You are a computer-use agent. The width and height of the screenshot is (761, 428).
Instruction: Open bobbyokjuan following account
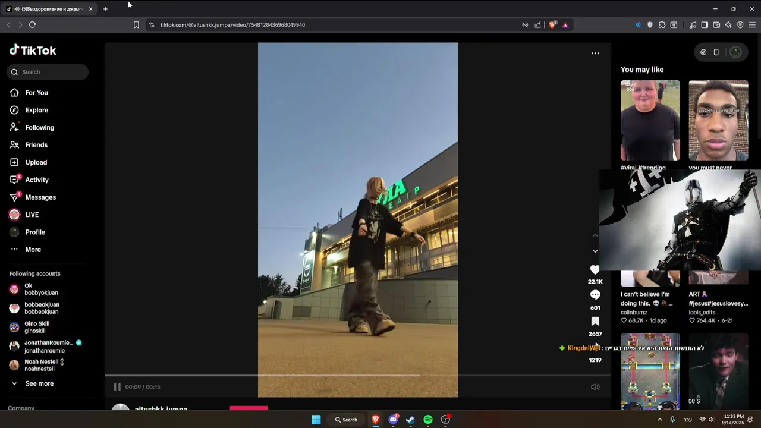coord(41,289)
